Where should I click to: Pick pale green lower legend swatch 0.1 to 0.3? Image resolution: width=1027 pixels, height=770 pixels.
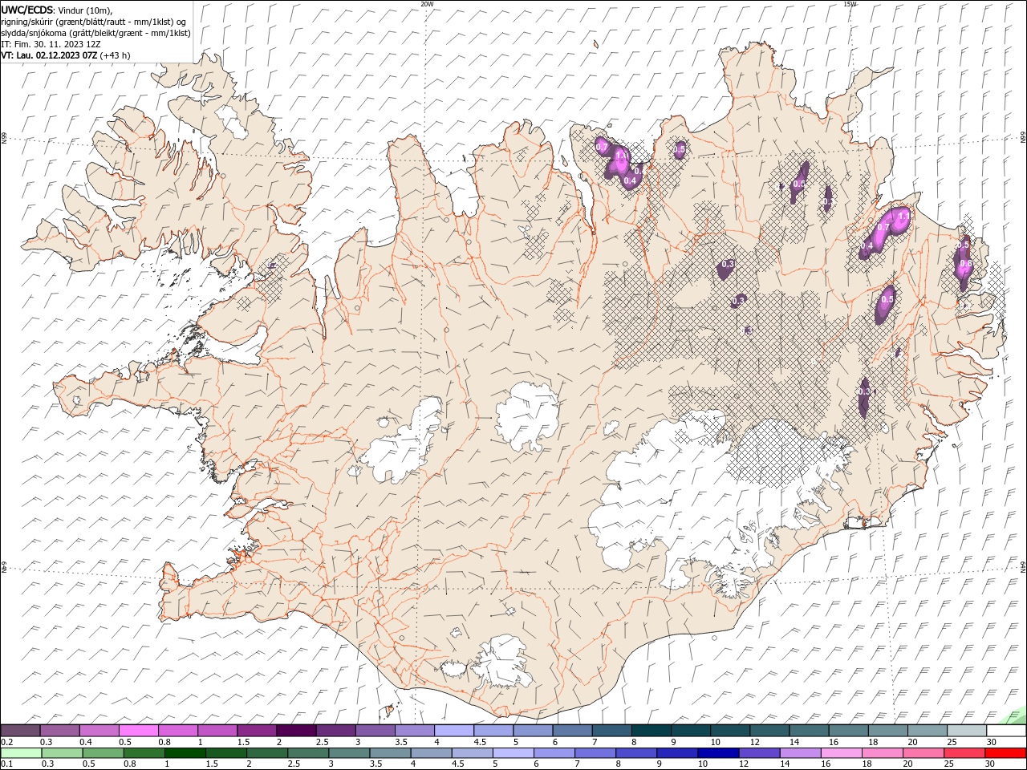tap(21, 753)
